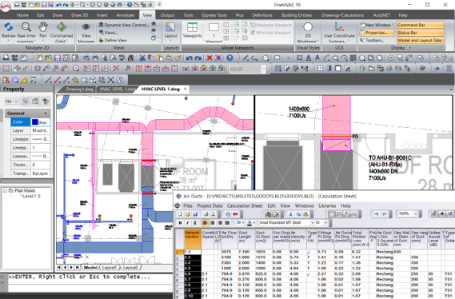The height and width of the screenshot is (299, 455).
Task: Open the ISO-25 dimension style dropdown
Action: (x=263, y=70)
